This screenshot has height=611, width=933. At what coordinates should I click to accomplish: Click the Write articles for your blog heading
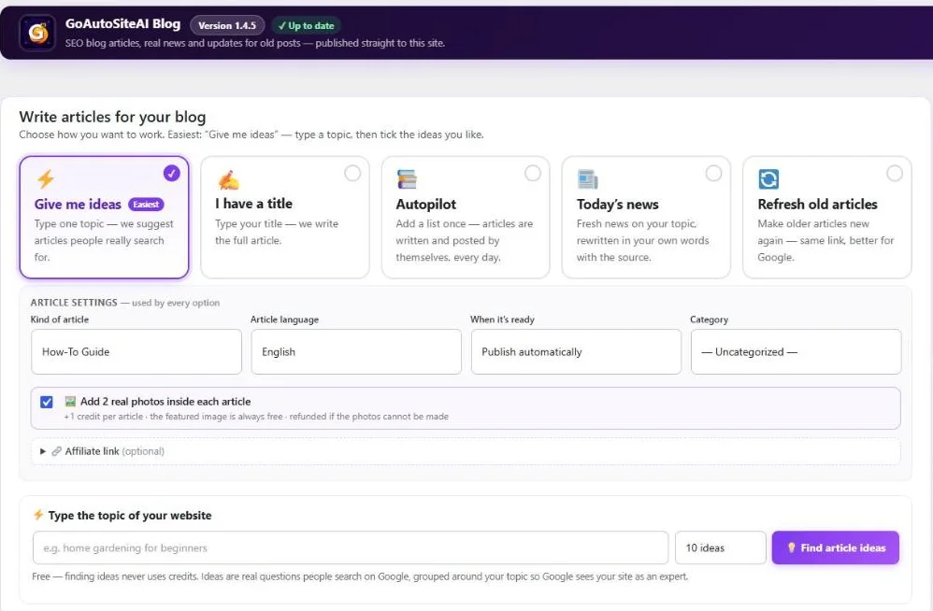[112, 117]
